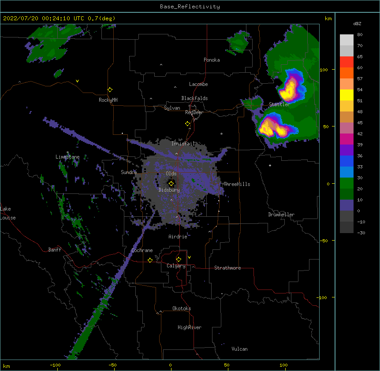Click the yellow diamond marker south of RedDeer
The image size is (380, 371).
point(187,124)
